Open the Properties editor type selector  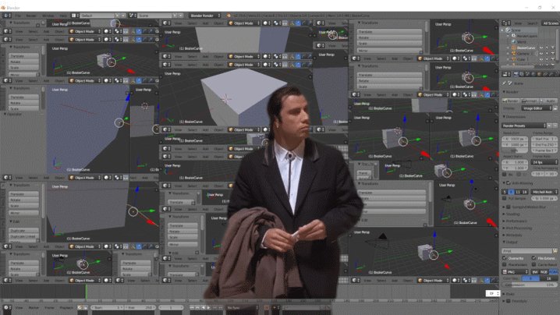pyautogui.click(x=506, y=74)
